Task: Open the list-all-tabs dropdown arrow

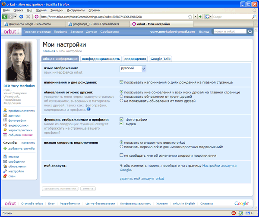Action: click(256, 24)
